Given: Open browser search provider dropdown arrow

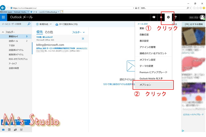Looking at the screenshot, I should 190,8.
